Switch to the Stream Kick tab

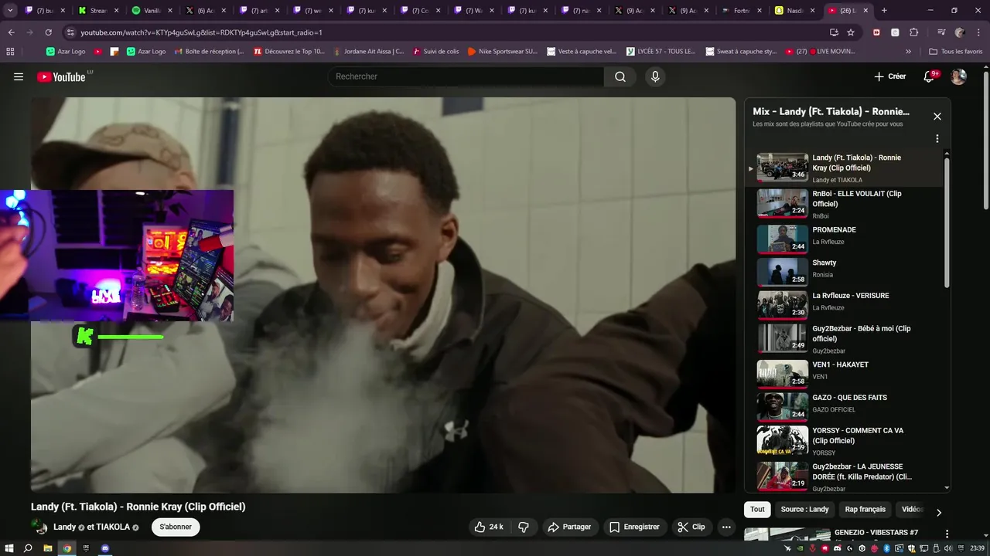coord(97,10)
